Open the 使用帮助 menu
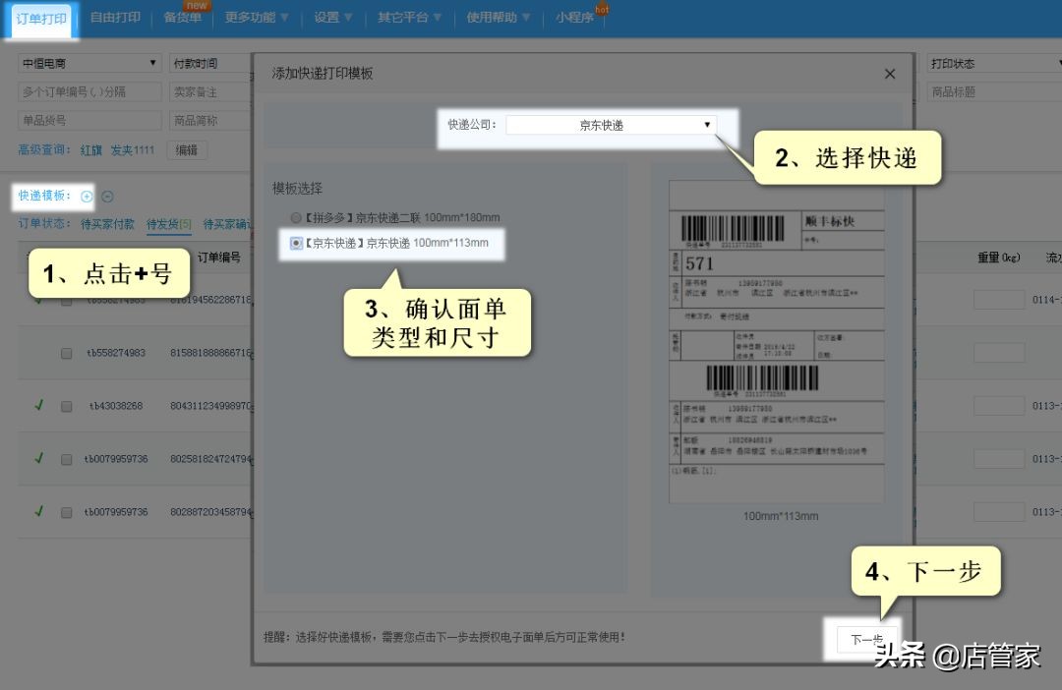The image size is (1062, 690). 492,18
